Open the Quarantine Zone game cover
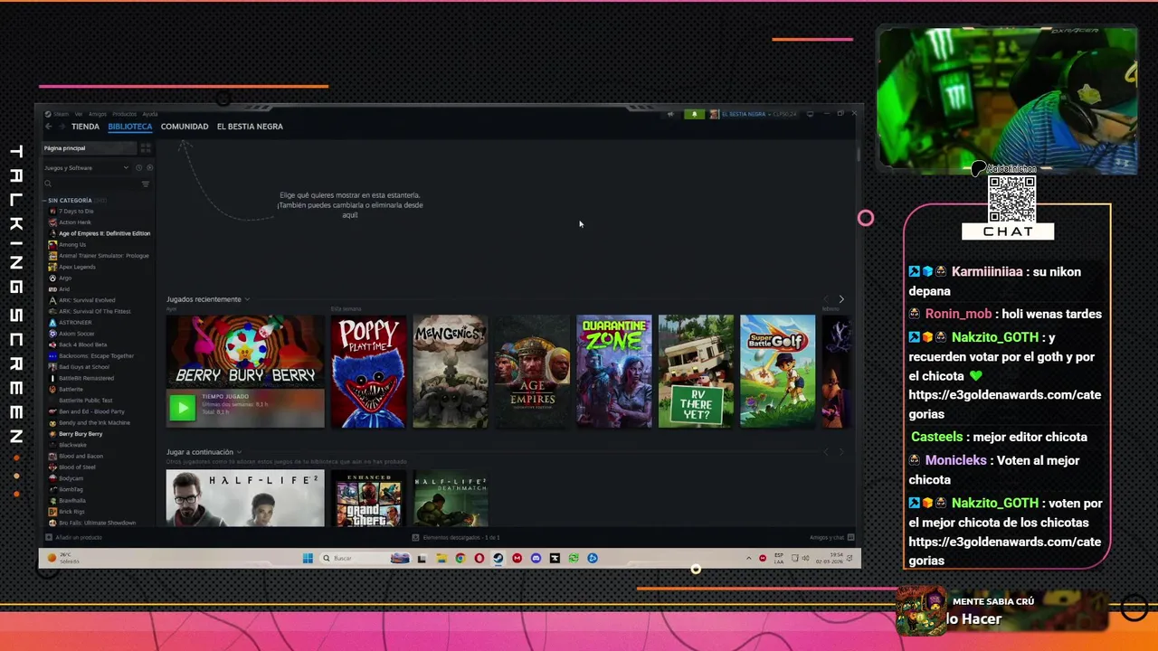The image size is (1158, 651). coord(613,371)
